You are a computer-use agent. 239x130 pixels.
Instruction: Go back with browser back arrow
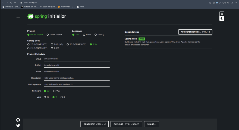[3, 3]
